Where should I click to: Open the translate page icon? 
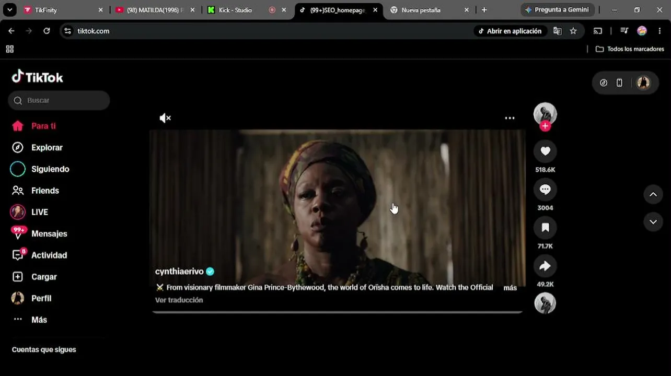pos(558,31)
